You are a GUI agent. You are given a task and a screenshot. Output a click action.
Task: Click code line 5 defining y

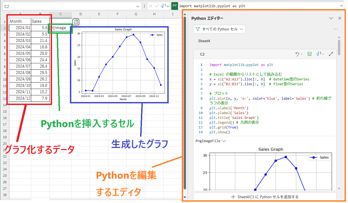(256, 84)
